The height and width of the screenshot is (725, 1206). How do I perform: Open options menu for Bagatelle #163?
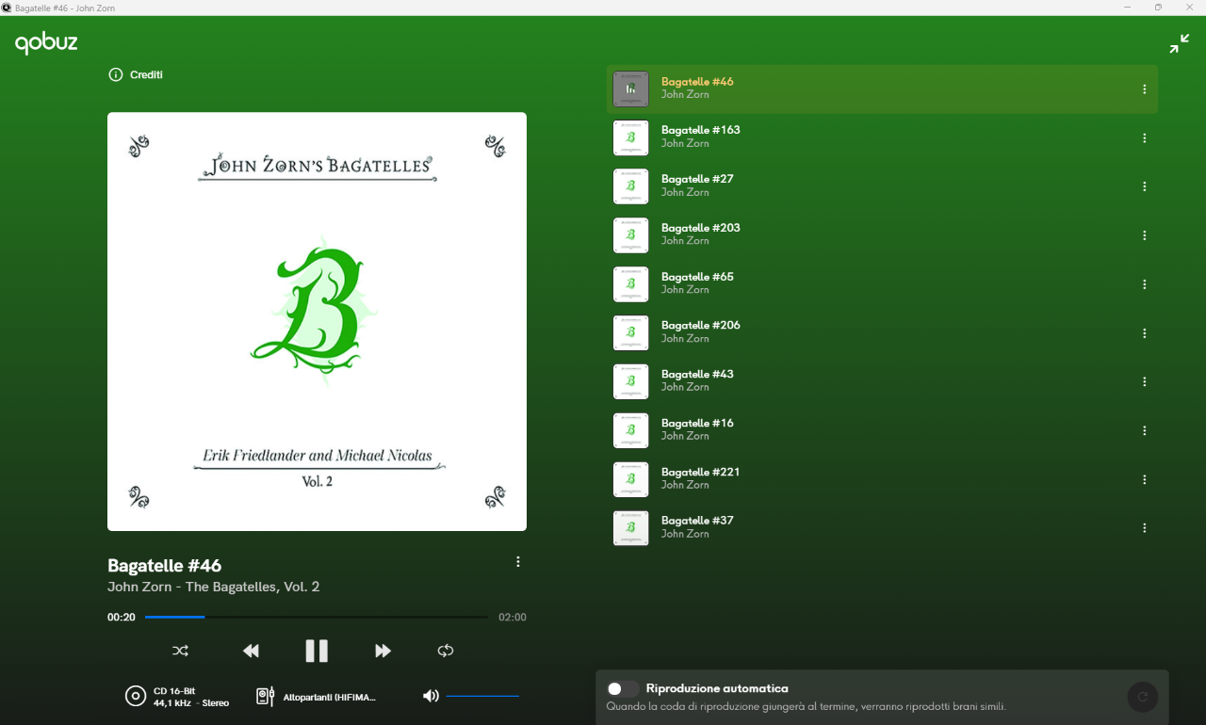(1144, 138)
